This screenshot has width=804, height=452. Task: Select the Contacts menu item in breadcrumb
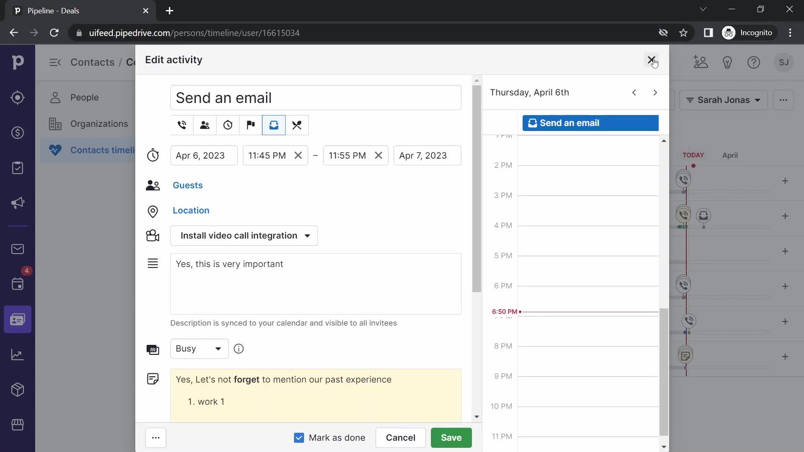tap(92, 62)
